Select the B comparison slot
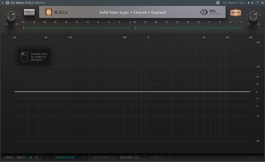This screenshot has width=265, height=162. coord(37,157)
